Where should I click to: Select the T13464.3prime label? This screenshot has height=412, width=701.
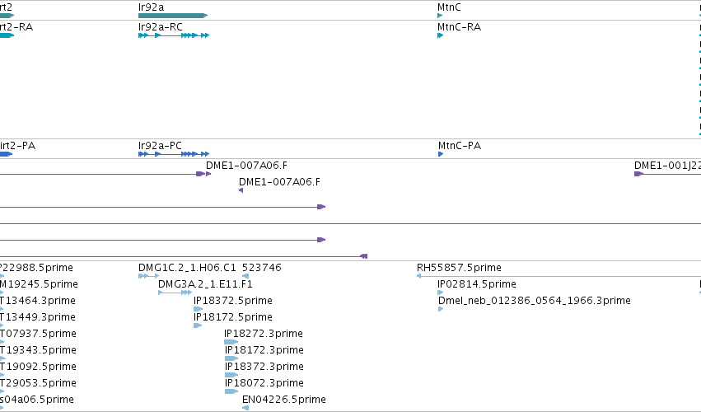click(x=38, y=301)
